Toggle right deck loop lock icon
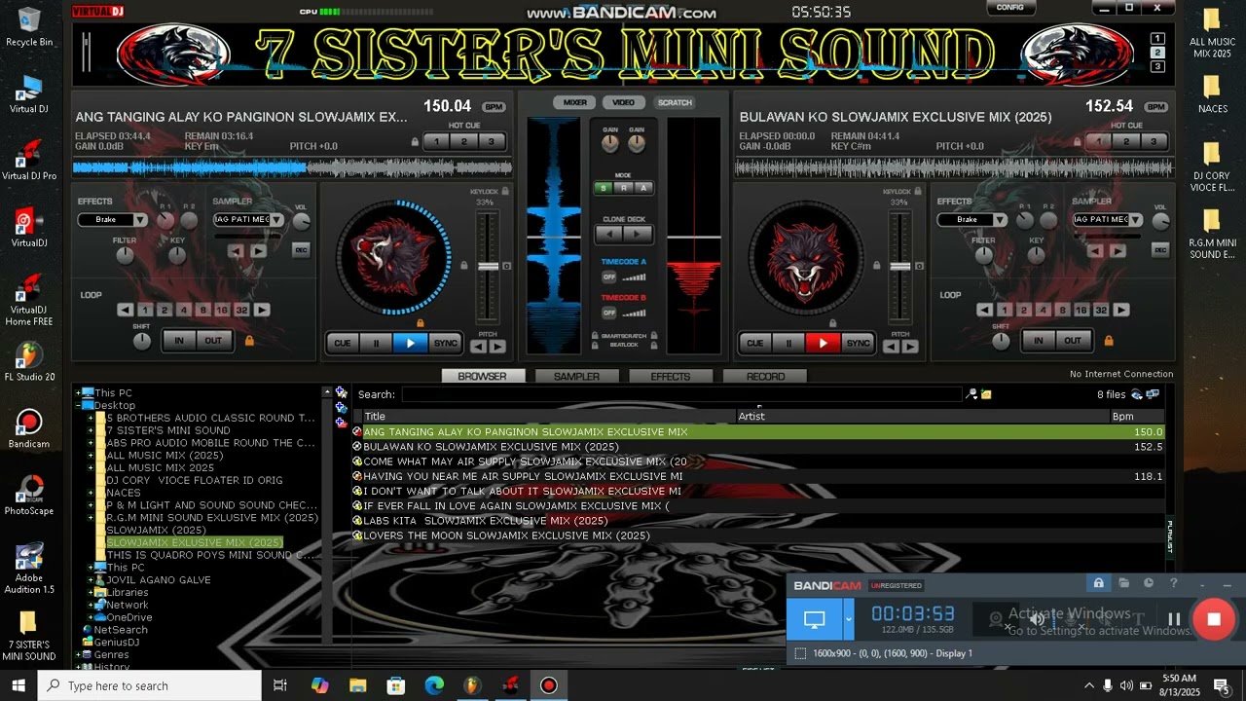The height and width of the screenshot is (701, 1246). click(x=1109, y=341)
